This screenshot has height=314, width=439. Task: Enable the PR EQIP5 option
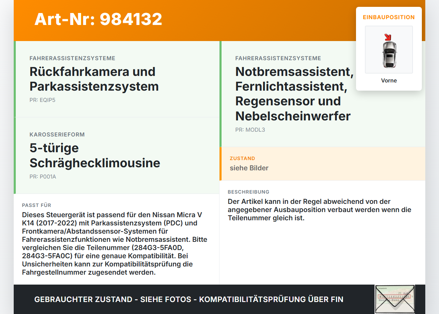tap(43, 100)
